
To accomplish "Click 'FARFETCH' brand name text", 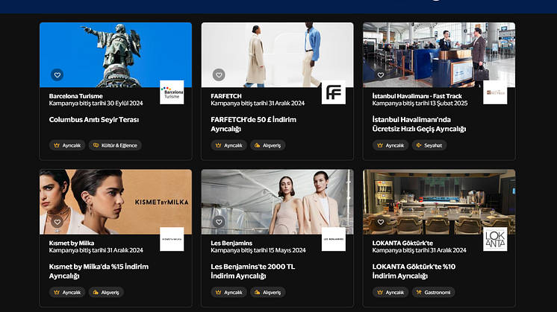I will coord(226,96).
